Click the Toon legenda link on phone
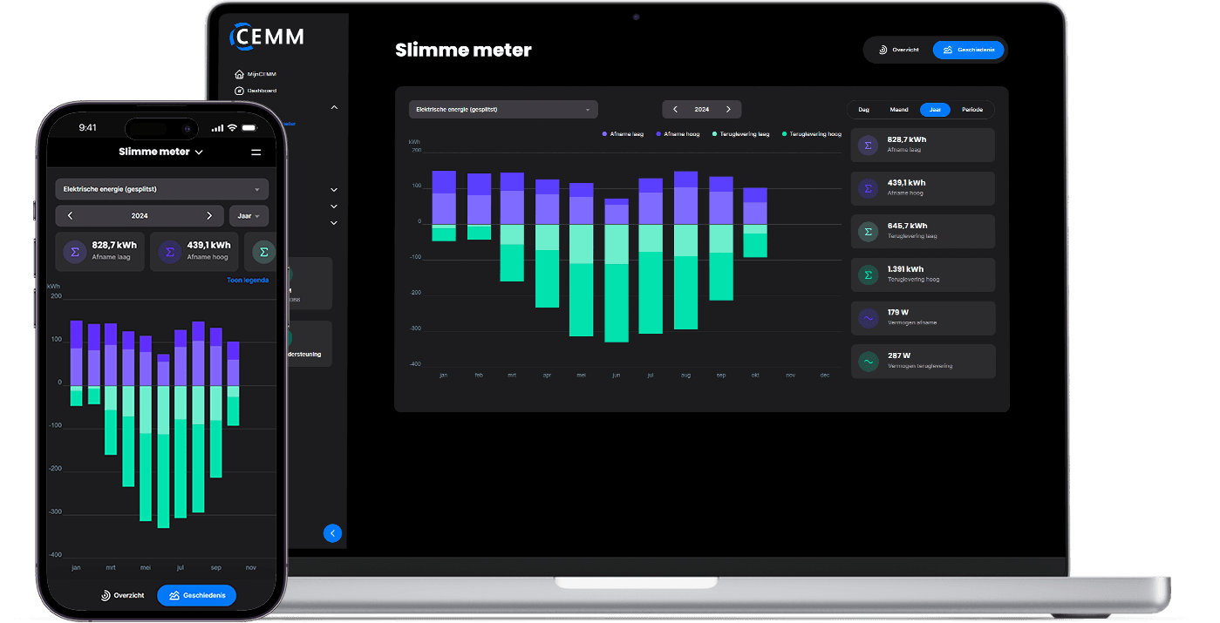The image size is (1220, 623). pos(248,280)
